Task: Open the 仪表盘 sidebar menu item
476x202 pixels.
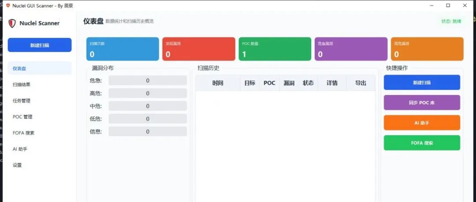Action: (40, 68)
